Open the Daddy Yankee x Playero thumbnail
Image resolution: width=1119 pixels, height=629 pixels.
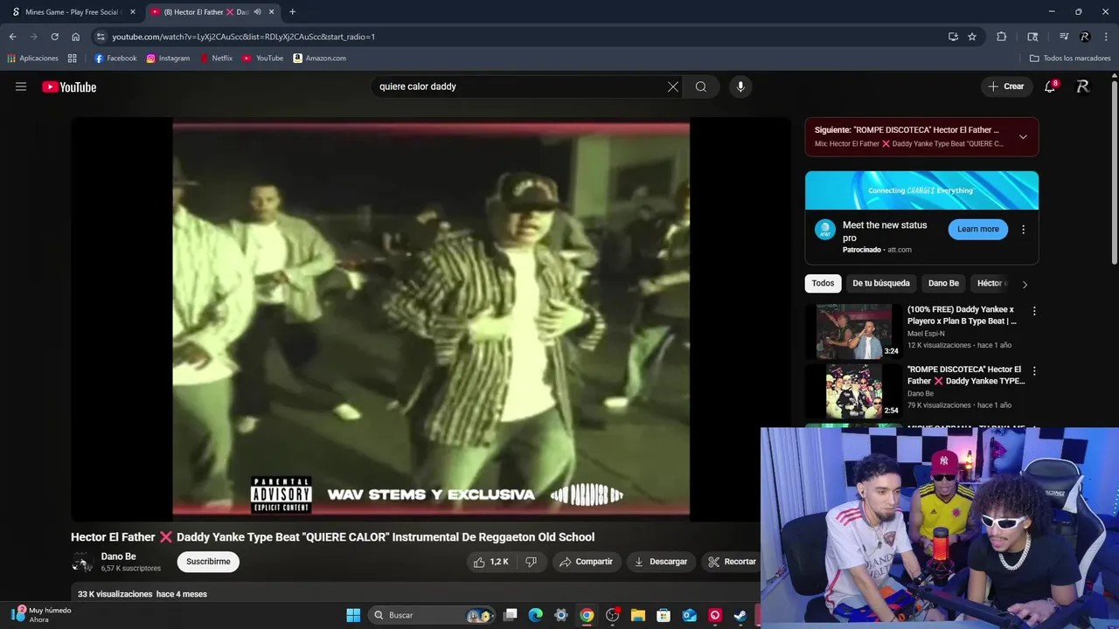[854, 331]
